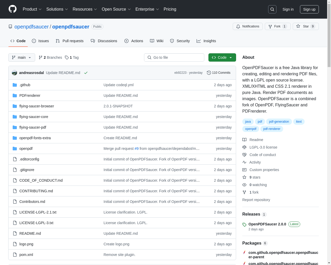This screenshot has height=265, width=331.
Task: Switch to the Discussions tab
Action: point(104,41)
